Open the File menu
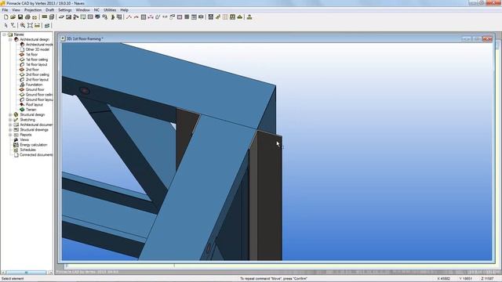The height and width of the screenshot is (282, 502). (5, 10)
